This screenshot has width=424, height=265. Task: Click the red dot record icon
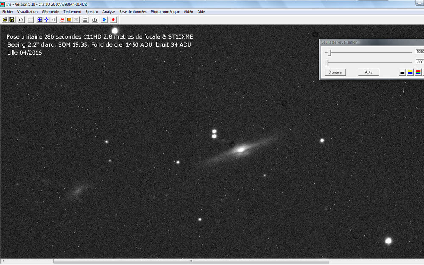[113, 20]
